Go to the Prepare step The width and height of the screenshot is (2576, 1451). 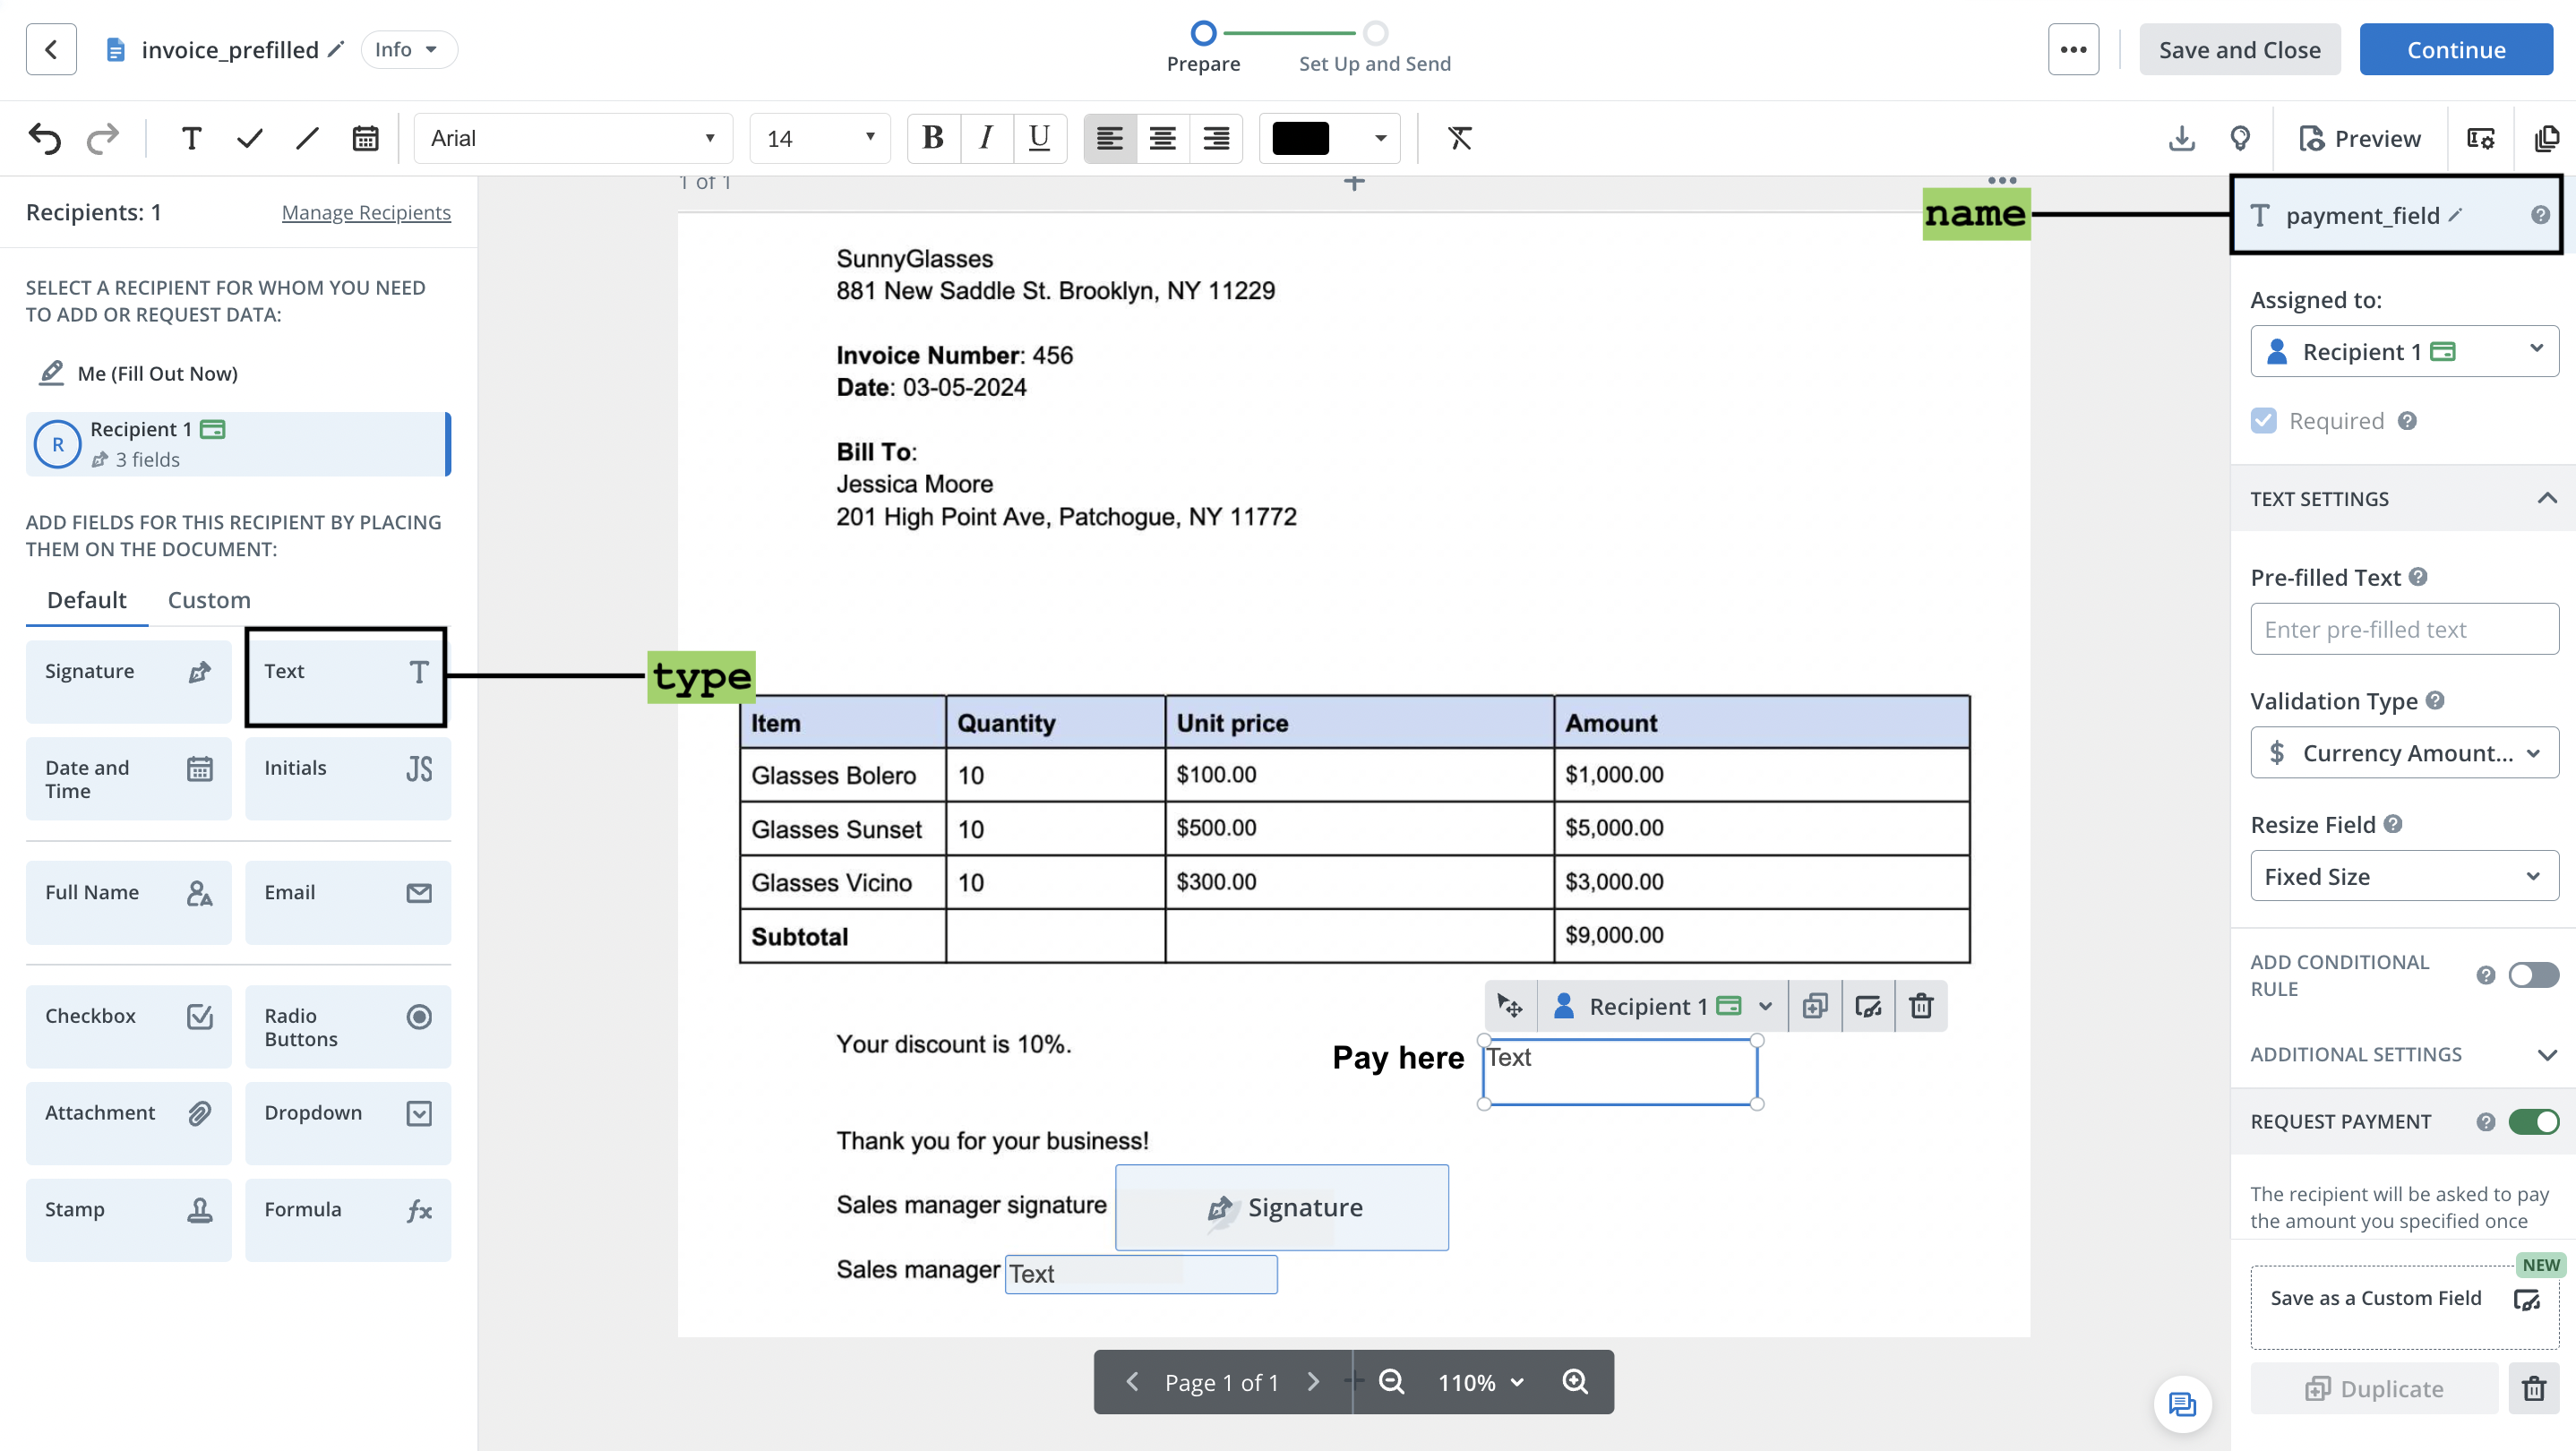[x=1203, y=47]
